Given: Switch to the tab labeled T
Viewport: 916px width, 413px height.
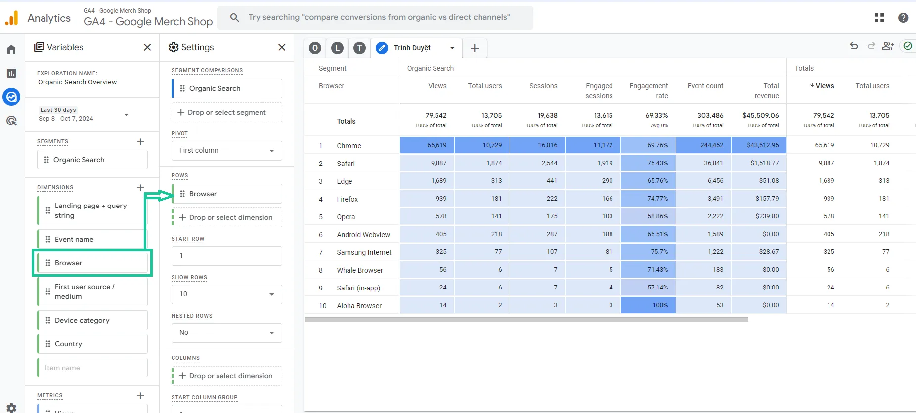Looking at the screenshot, I should (360, 48).
